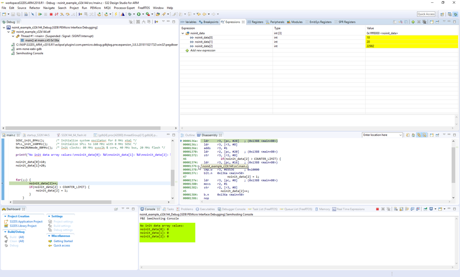460x277 pixels.
Task: Click the Save icon in main toolbar
Action: [x=13, y=14]
